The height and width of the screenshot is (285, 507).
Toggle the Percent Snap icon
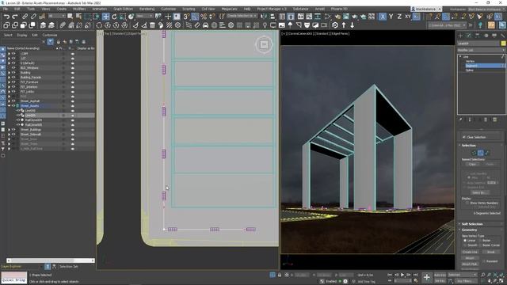(x=204, y=17)
